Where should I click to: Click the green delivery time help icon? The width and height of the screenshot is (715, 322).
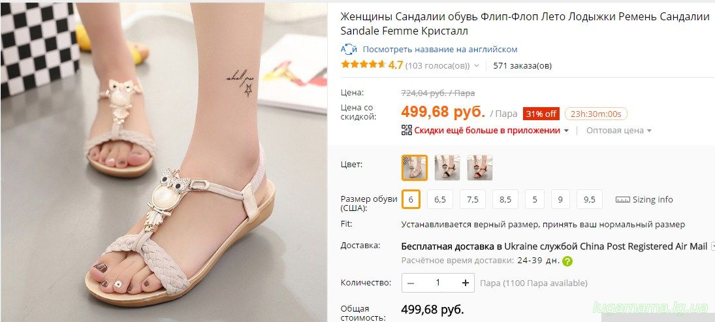[x=567, y=261]
